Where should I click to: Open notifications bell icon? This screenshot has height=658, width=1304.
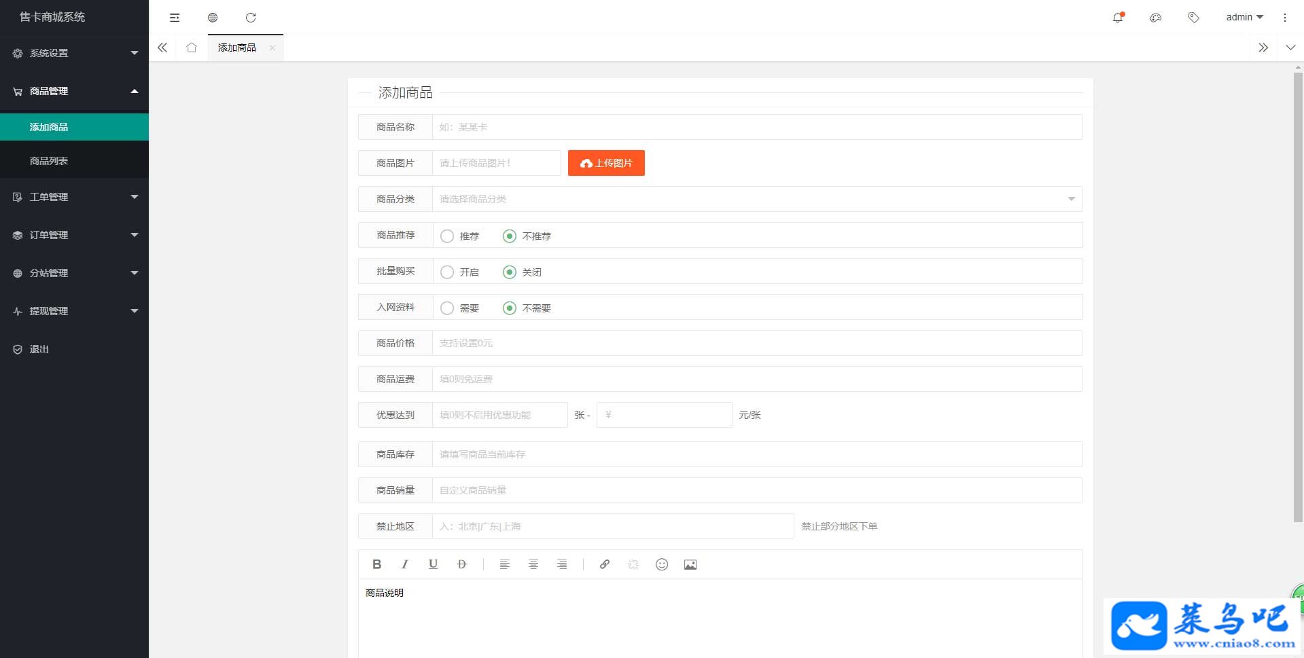coord(1118,18)
